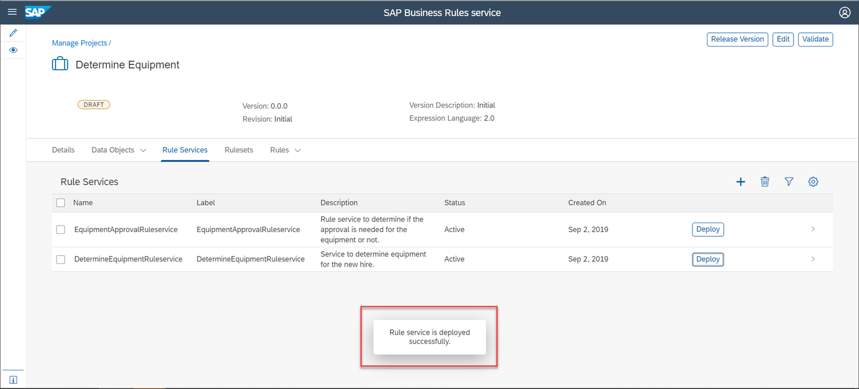The image size is (859, 389).
Task: Go back via Manage Projects breadcrumb link
Action: tap(79, 43)
